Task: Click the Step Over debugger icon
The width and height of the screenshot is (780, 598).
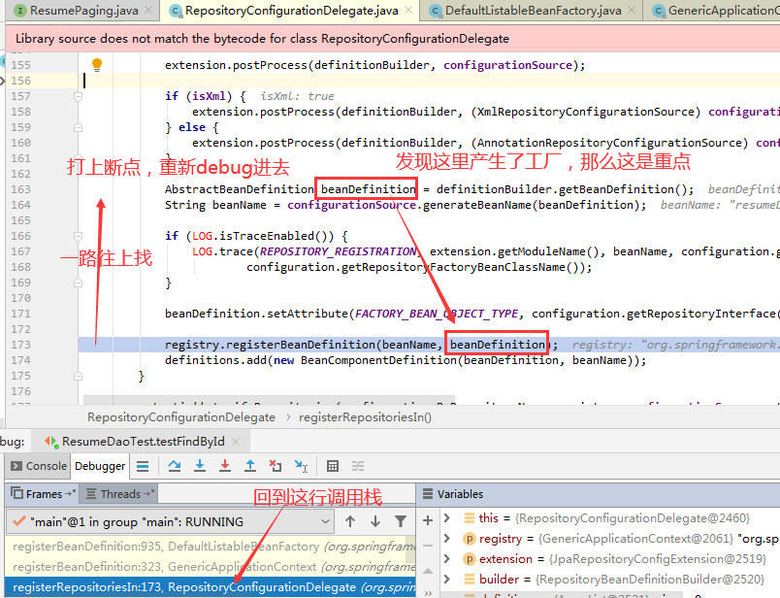Action: tap(174, 466)
